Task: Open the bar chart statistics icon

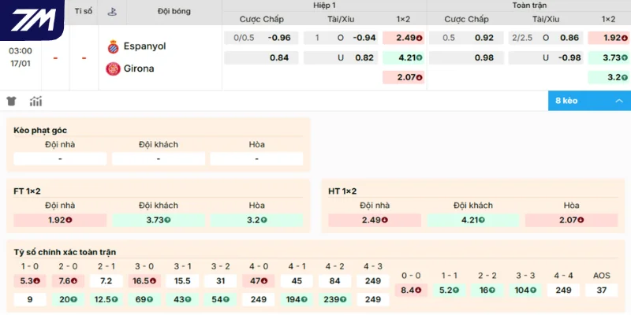Action: [35, 102]
